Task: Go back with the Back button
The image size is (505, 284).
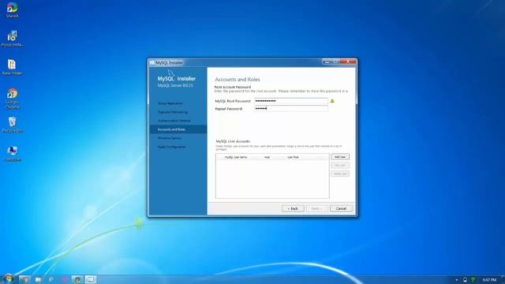Action: 293,208
